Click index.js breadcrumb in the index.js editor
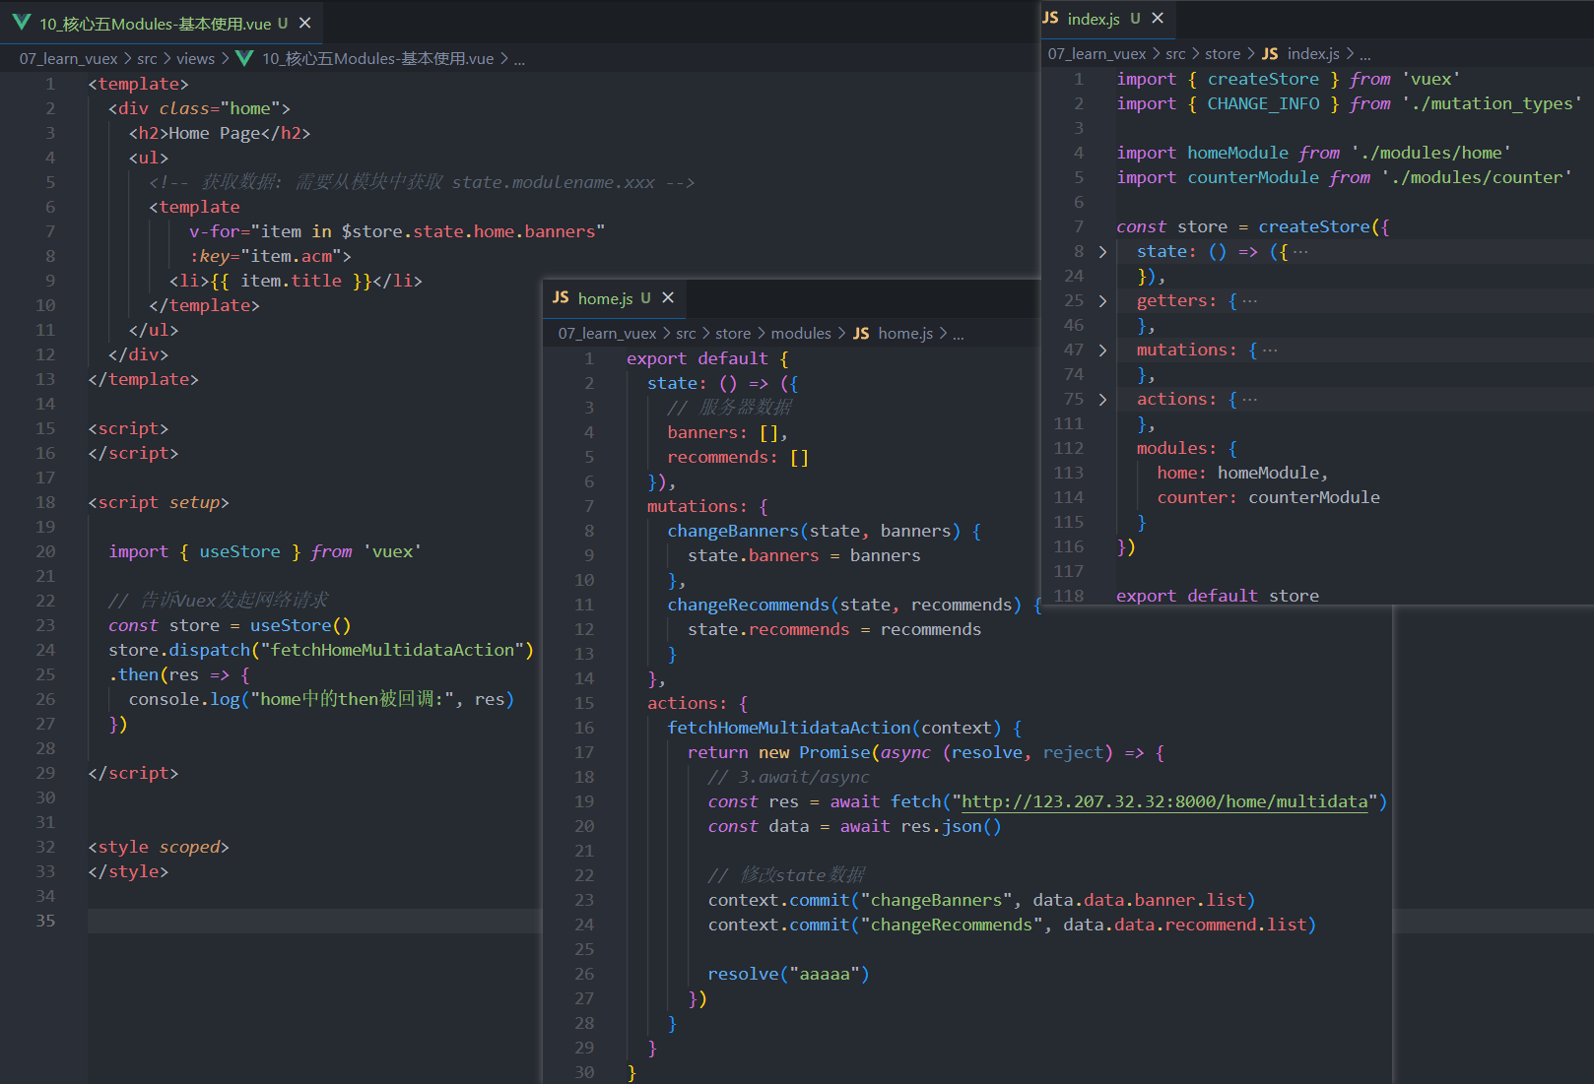The image size is (1594, 1084). [x=1313, y=54]
